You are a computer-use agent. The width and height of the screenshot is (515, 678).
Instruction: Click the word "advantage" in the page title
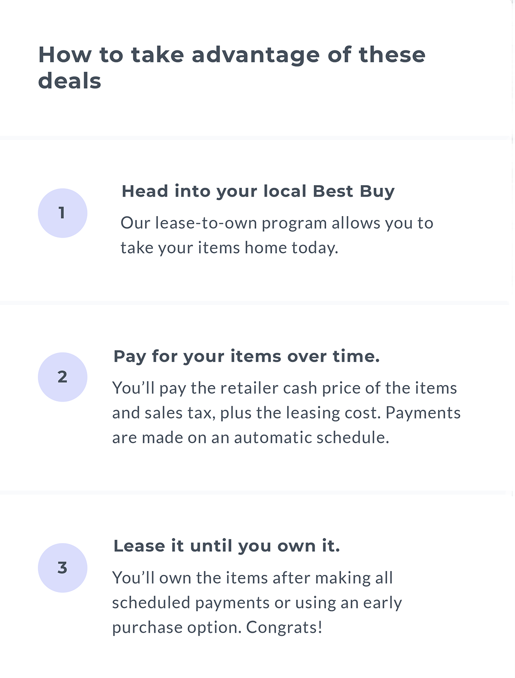[255, 55]
